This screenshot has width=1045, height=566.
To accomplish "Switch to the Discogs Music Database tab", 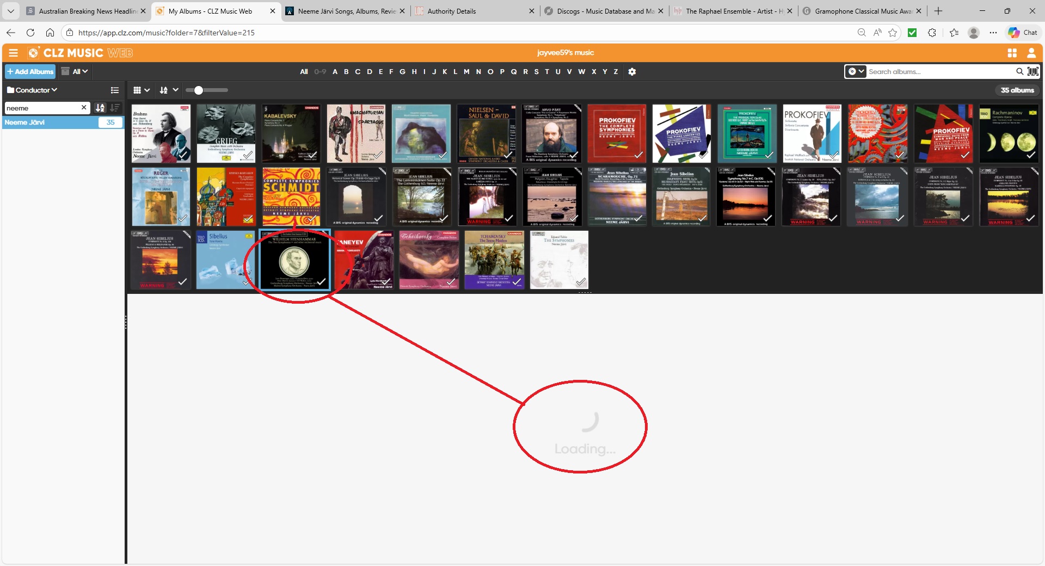I will pyautogui.click(x=604, y=11).
